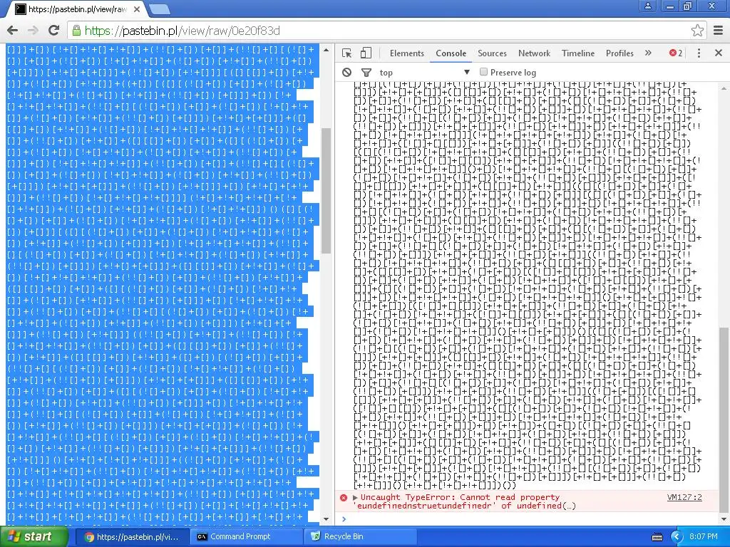Open the Timeline panel

(577, 53)
